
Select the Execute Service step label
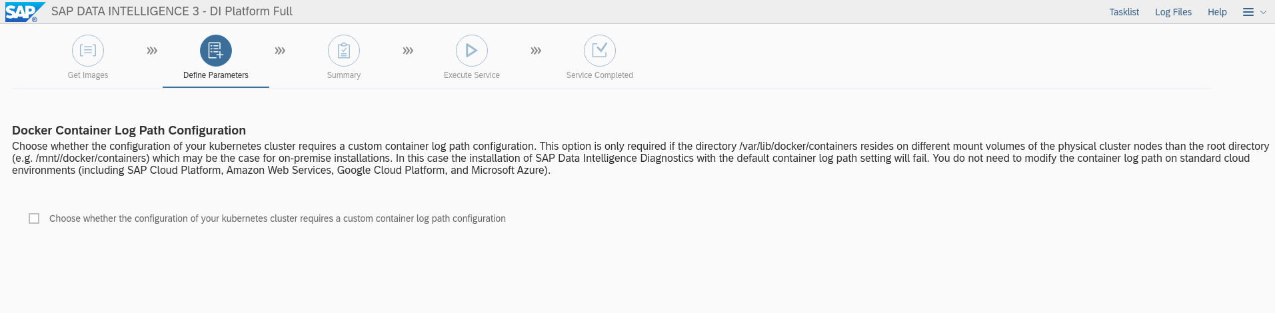[x=472, y=75]
